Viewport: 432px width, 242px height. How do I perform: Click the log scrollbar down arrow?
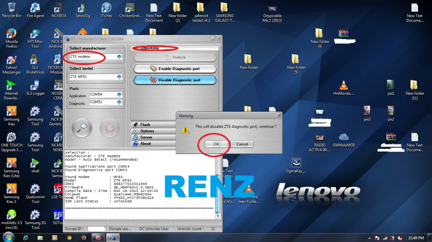(218, 216)
